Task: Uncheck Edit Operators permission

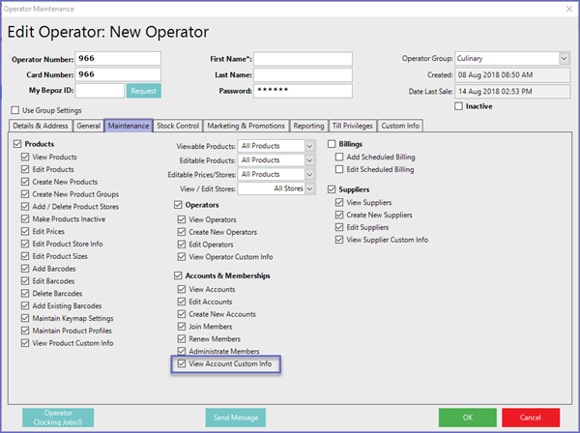Action: tap(181, 245)
